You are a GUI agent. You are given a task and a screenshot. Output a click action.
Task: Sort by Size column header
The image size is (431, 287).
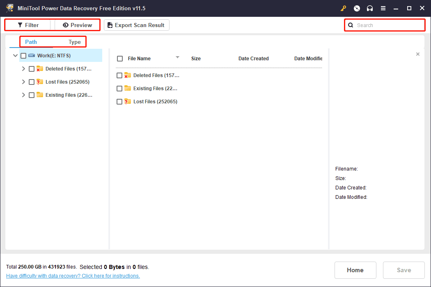(x=196, y=59)
